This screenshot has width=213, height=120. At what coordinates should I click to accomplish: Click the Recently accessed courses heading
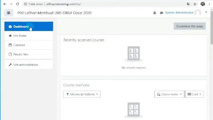tap(84, 40)
